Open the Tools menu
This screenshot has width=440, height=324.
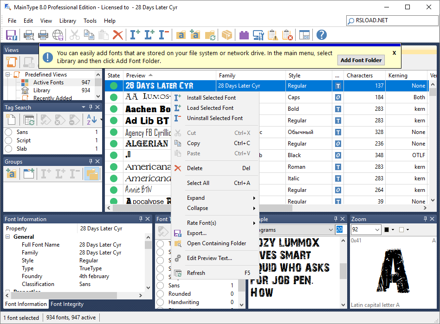pyautogui.click(x=90, y=21)
